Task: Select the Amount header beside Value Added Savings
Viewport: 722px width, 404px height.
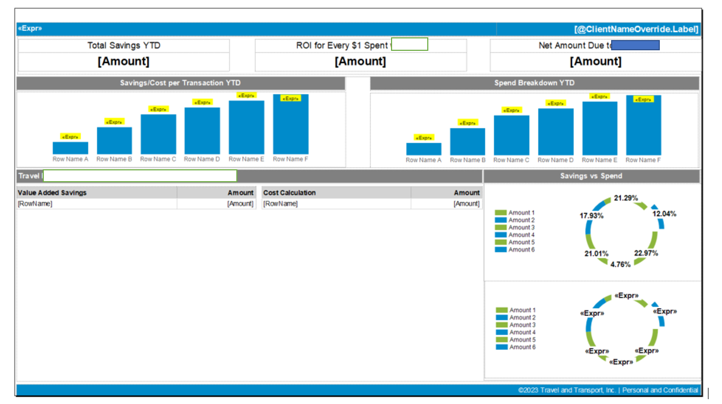Action: pos(216,193)
